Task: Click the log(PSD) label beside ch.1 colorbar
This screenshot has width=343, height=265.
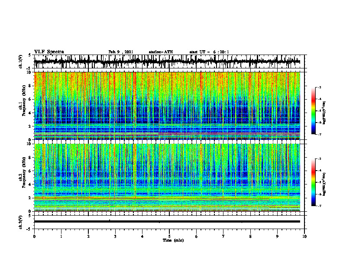Action: pos(324,113)
